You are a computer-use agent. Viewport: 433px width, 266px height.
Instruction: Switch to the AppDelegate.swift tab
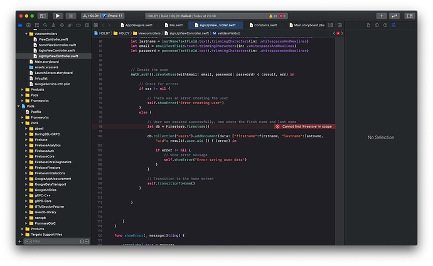137,25
